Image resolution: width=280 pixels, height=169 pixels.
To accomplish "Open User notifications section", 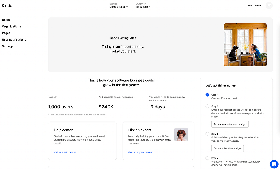I will (14, 40).
